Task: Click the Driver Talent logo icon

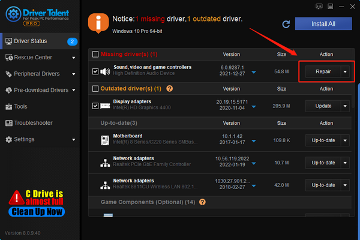Action: click(x=13, y=14)
